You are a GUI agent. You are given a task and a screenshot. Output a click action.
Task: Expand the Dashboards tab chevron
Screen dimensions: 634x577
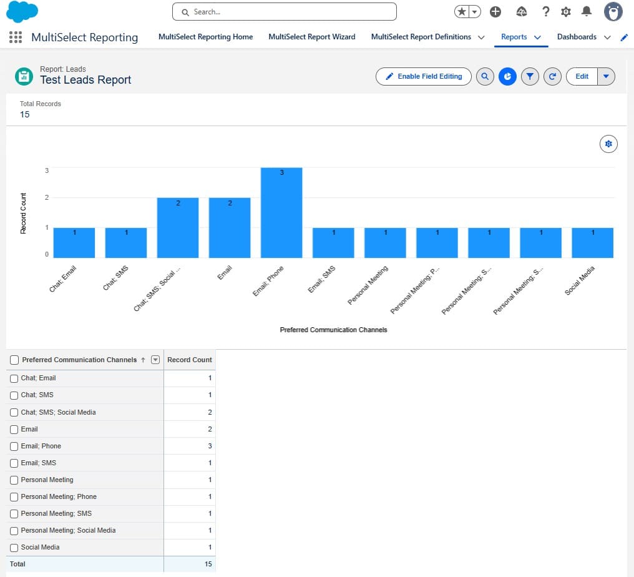pos(607,37)
